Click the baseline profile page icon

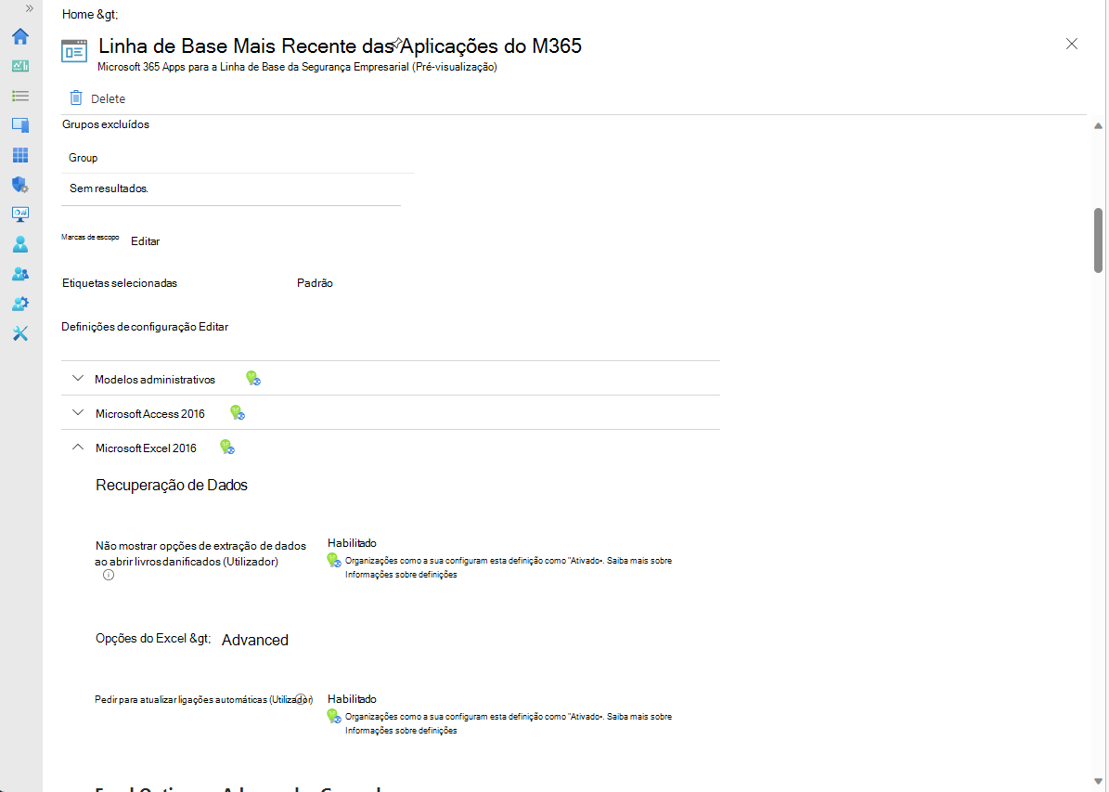tap(74, 51)
